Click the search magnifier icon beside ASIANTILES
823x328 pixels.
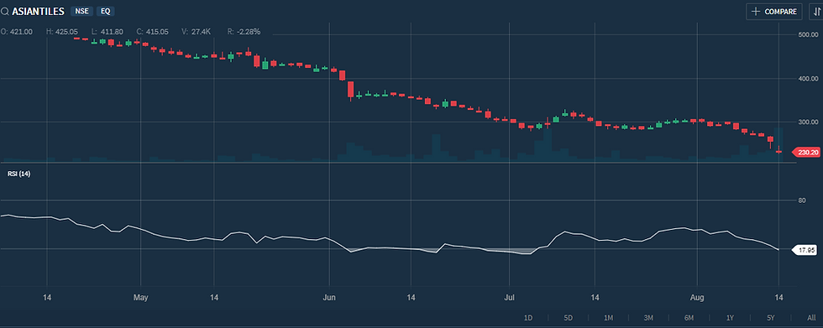coord(5,12)
